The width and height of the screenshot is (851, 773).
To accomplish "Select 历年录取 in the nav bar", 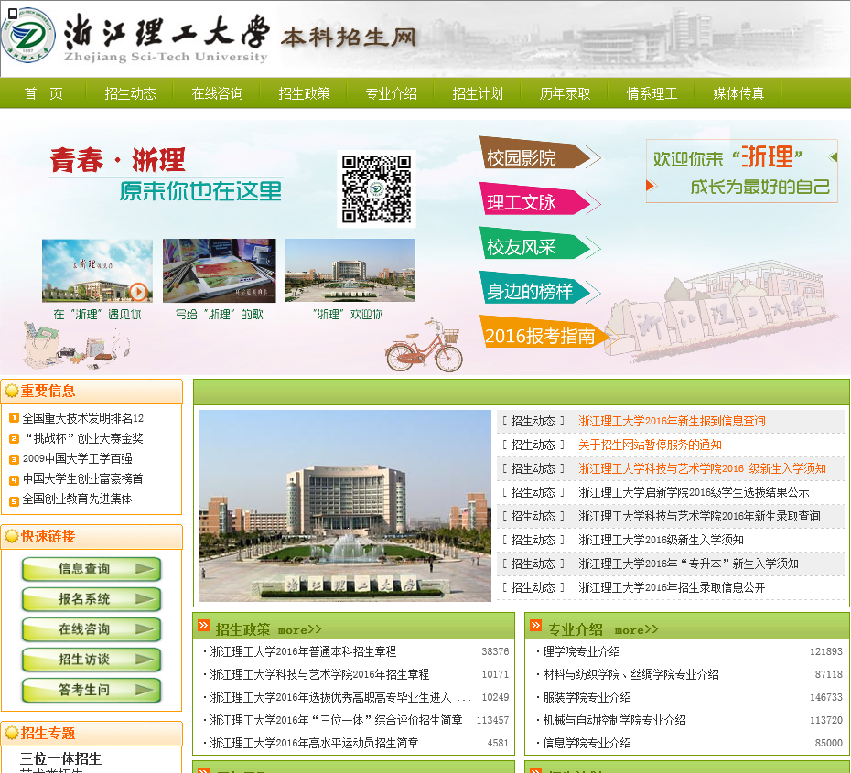I will click(x=565, y=93).
